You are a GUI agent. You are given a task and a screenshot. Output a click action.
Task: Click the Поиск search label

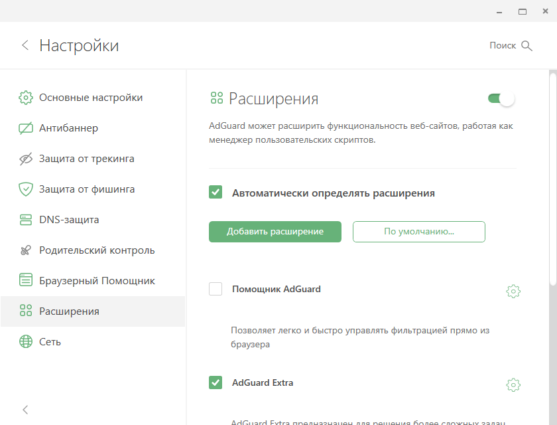point(503,46)
